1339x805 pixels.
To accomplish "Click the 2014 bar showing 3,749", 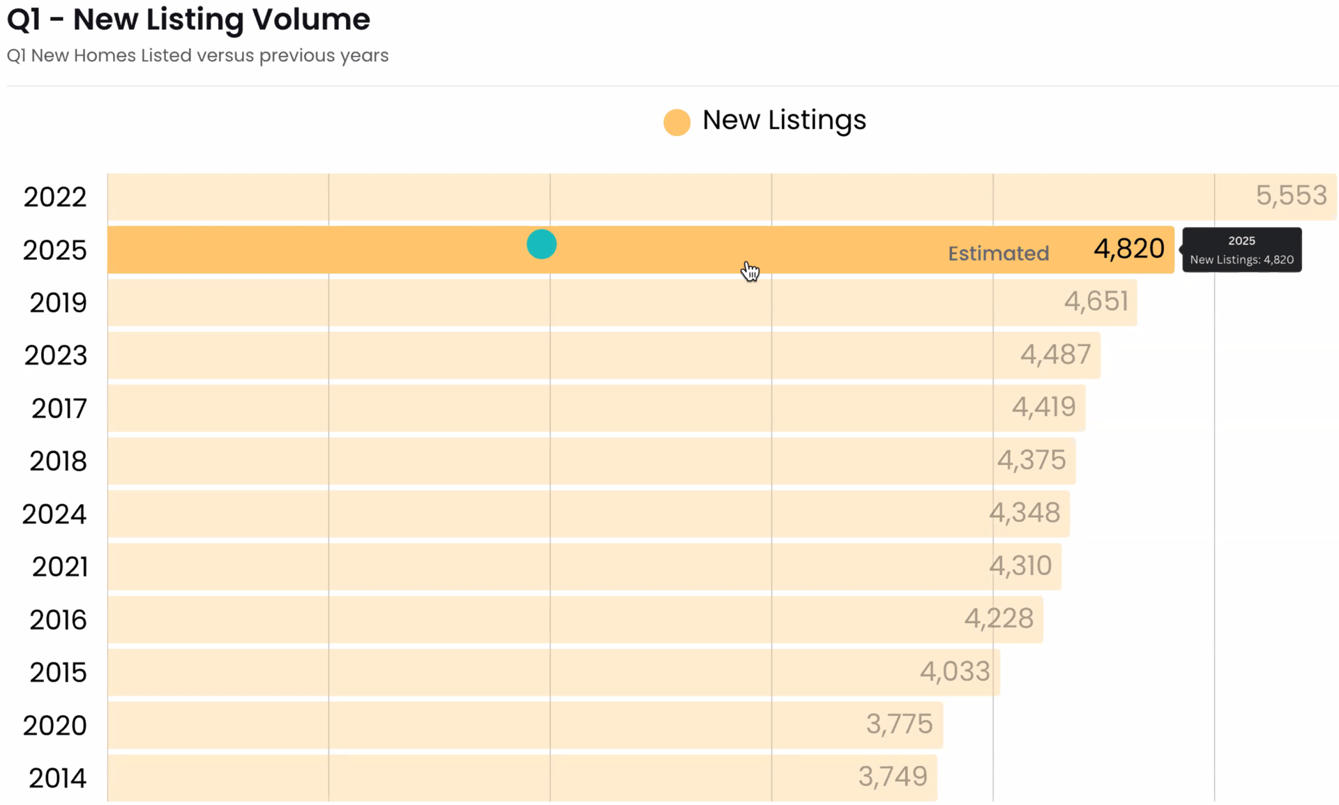I will click(x=522, y=778).
